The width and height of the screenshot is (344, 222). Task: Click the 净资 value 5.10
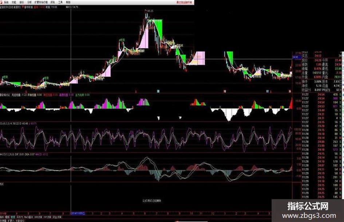click(319, 86)
